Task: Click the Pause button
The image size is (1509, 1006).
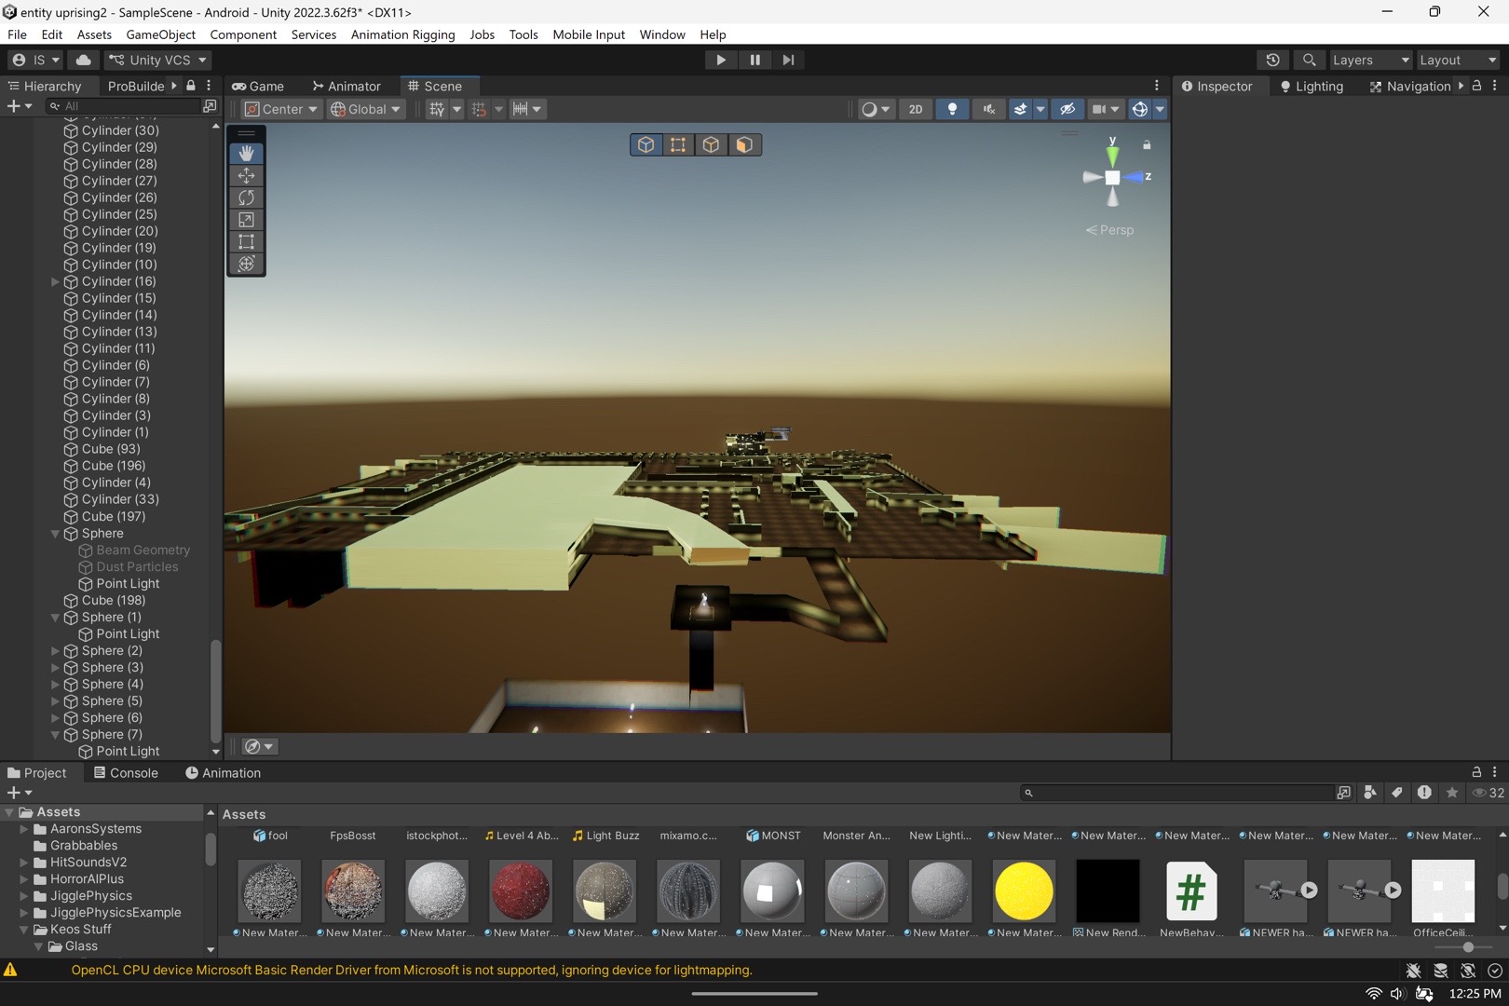Action: point(754,60)
